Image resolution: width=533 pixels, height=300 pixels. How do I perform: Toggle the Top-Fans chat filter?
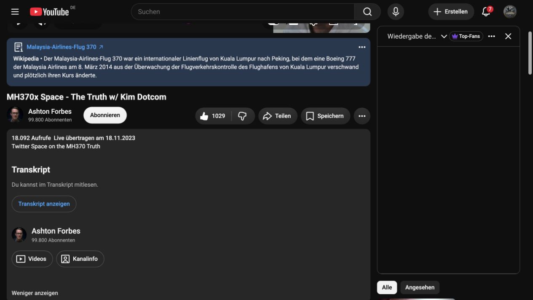pyautogui.click(x=466, y=36)
